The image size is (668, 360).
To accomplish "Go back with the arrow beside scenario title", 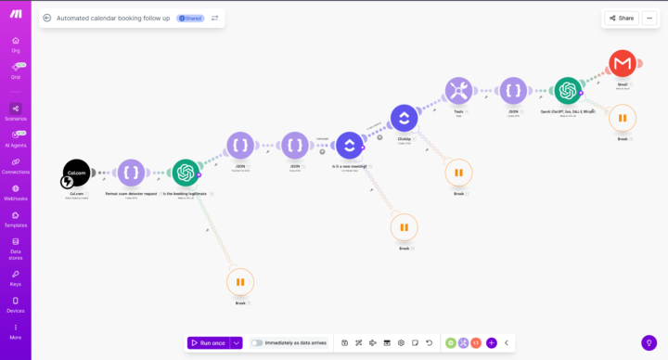I will pyautogui.click(x=47, y=18).
